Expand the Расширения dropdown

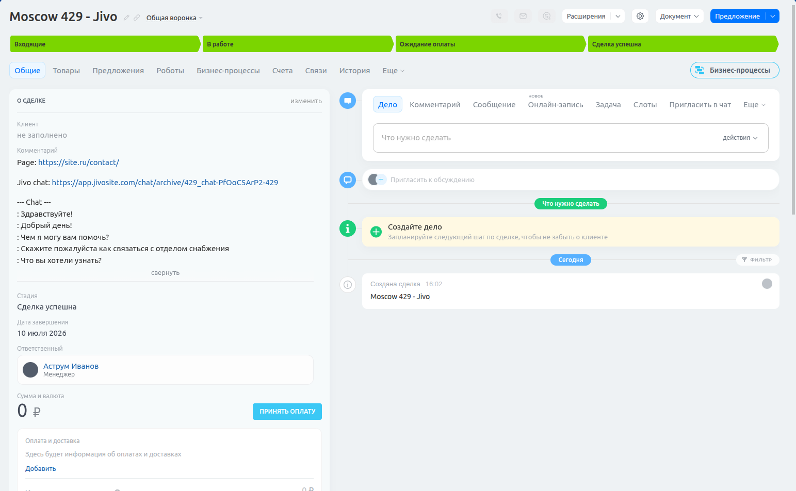point(618,16)
